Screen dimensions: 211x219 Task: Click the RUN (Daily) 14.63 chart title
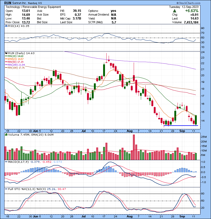coord(21,53)
